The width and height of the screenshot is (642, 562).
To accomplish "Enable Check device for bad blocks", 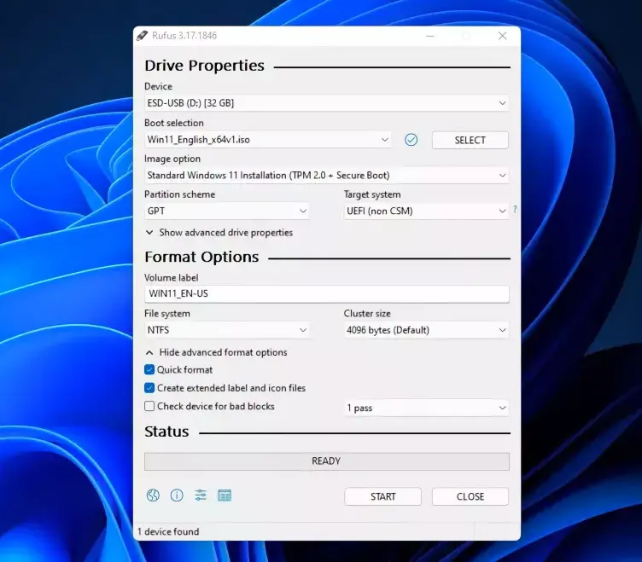I will point(149,406).
